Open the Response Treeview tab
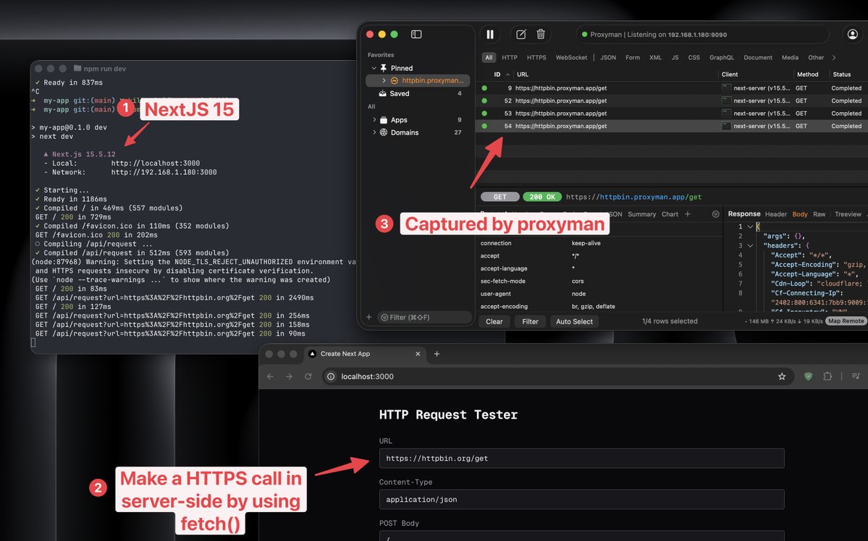This screenshot has height=541, width=868. click(848, 214)
